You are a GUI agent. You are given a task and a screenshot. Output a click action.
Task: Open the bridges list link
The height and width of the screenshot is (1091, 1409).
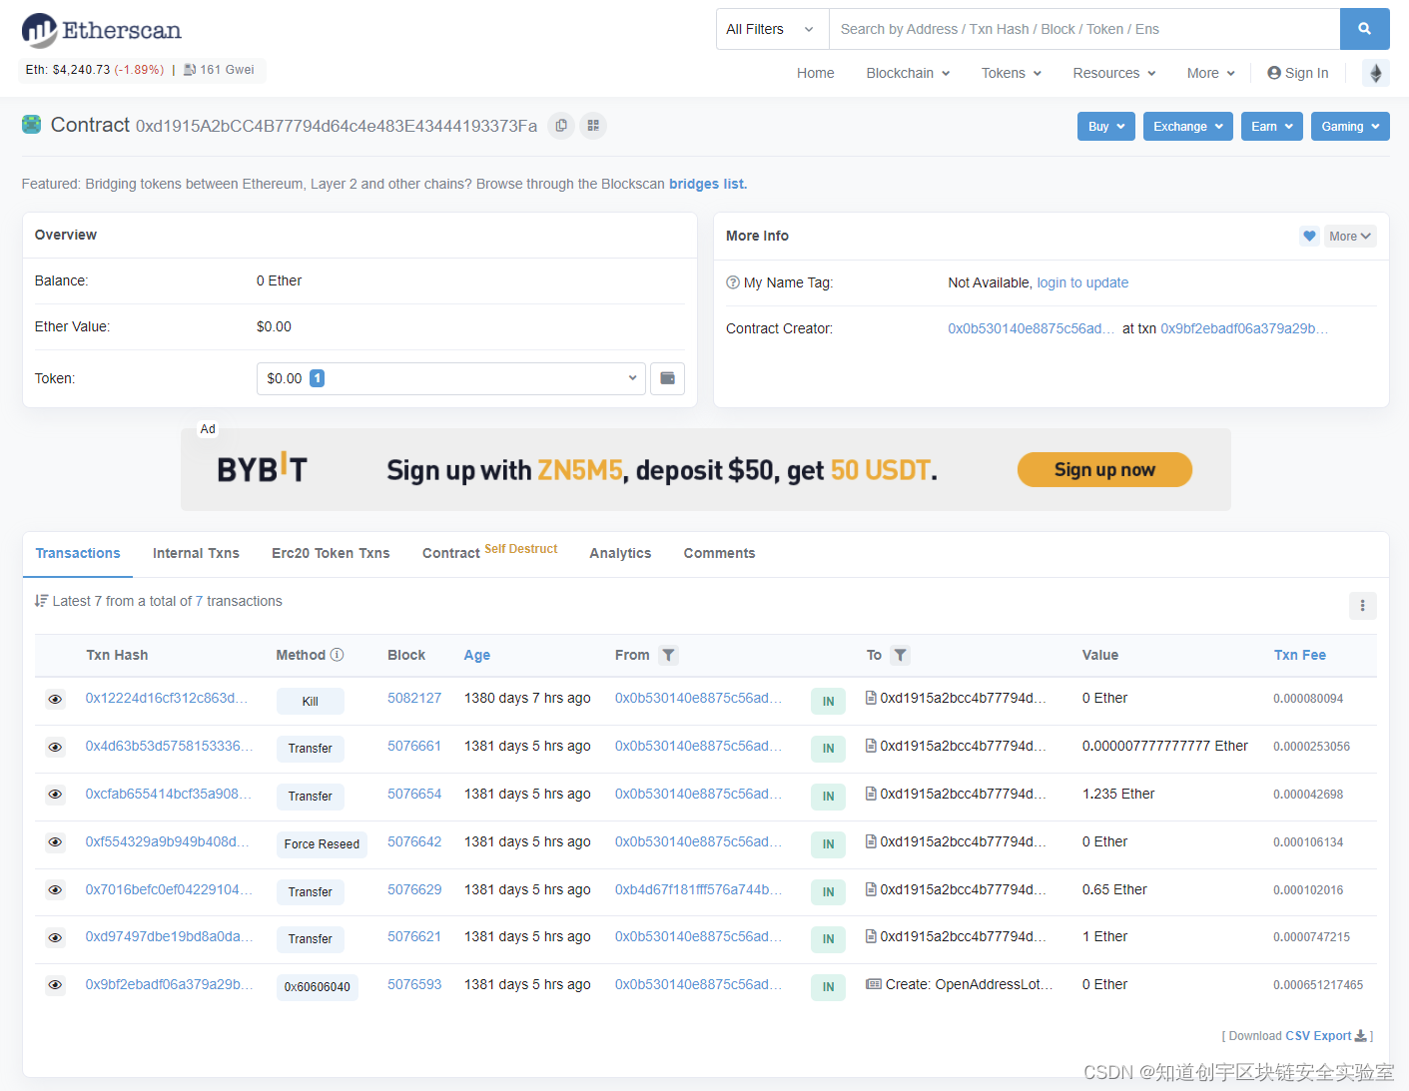tap(708, 184)
